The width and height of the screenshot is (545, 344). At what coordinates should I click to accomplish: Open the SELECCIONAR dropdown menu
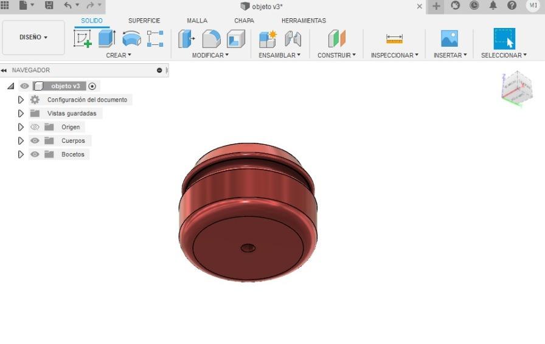(x=504, y=55)
